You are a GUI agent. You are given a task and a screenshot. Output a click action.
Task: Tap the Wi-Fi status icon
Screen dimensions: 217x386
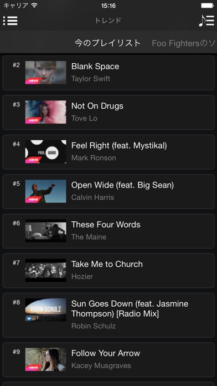pos(34,6)
